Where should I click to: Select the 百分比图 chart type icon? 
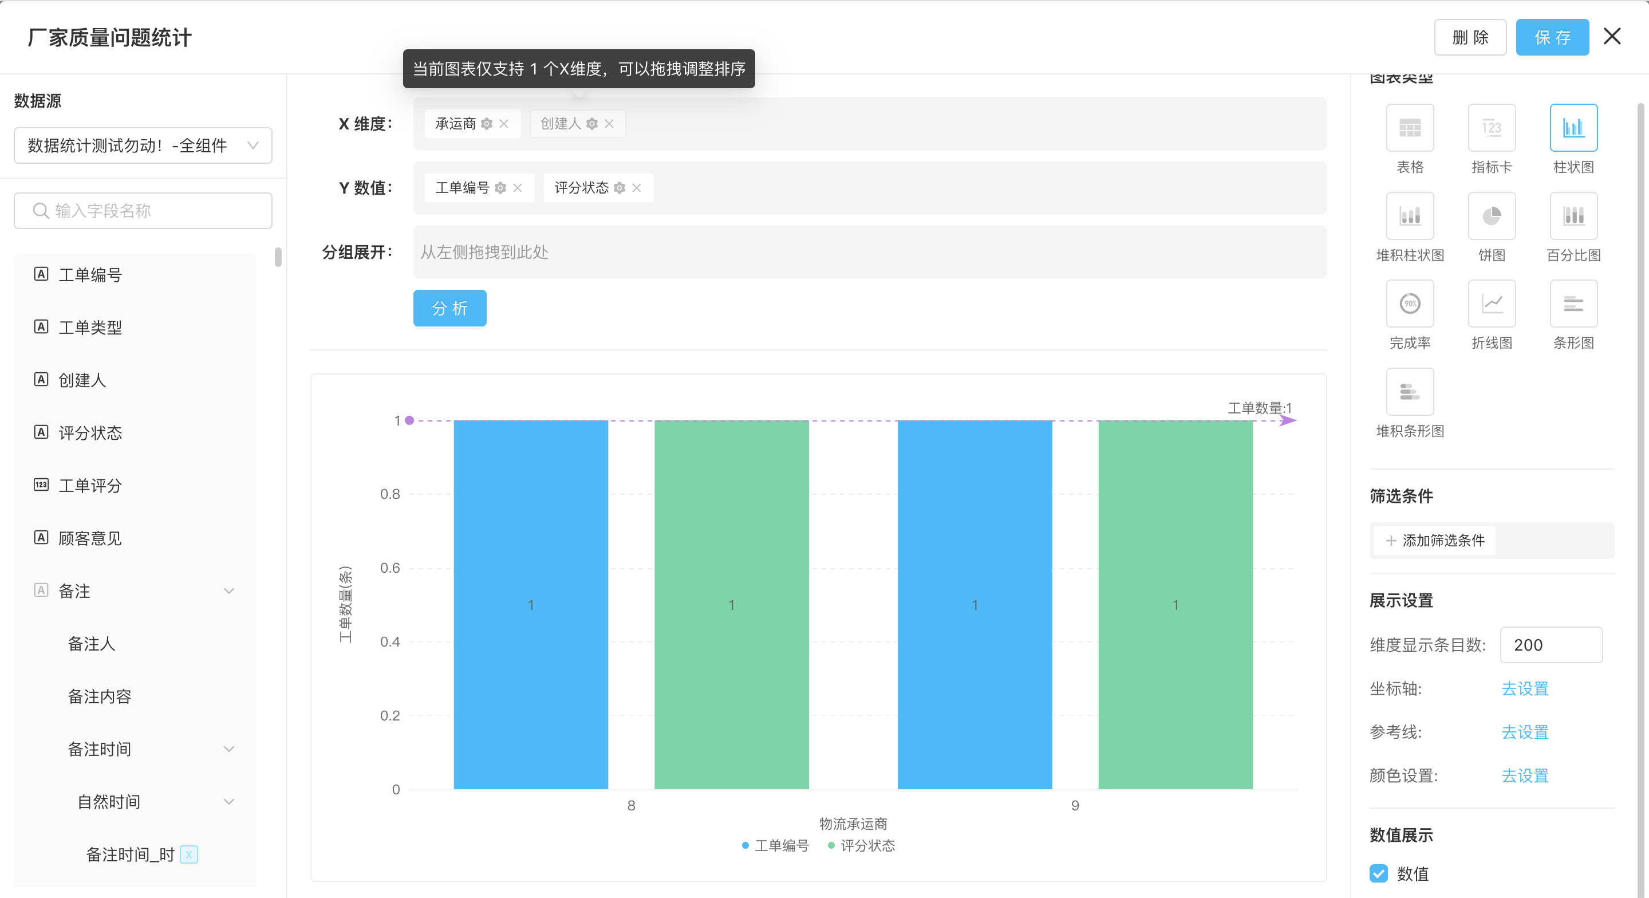point(1573,215)
